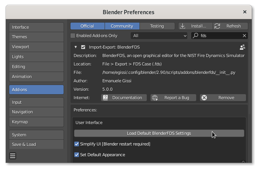Open the System preferences section
The width and height of the screenshot is (259, 170).
(x=36, y=135)
